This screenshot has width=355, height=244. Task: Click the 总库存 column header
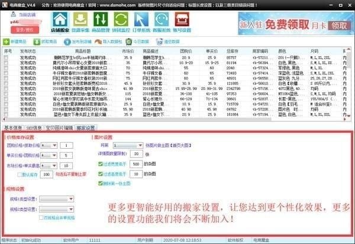[x=233, y=51]
